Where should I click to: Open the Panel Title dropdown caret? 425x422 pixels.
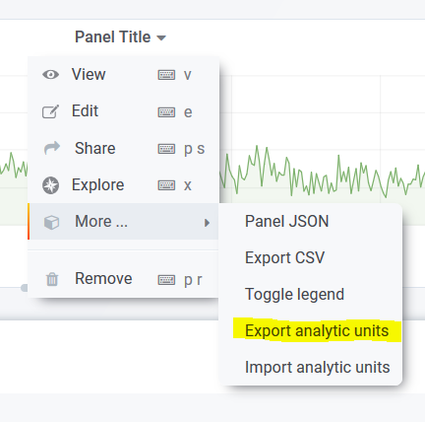[x=161, y=38]
